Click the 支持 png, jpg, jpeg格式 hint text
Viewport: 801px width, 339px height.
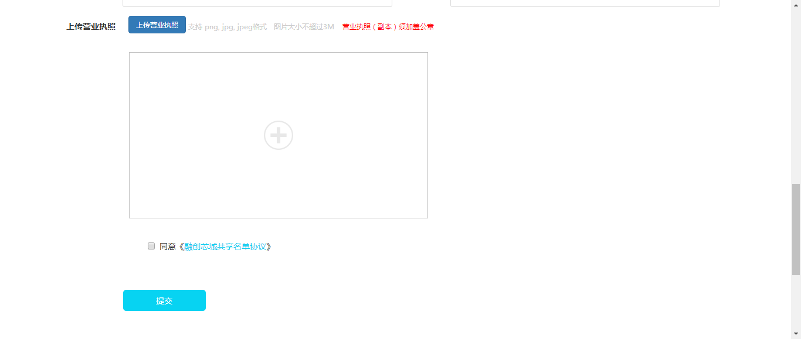(x=228, y=27)
